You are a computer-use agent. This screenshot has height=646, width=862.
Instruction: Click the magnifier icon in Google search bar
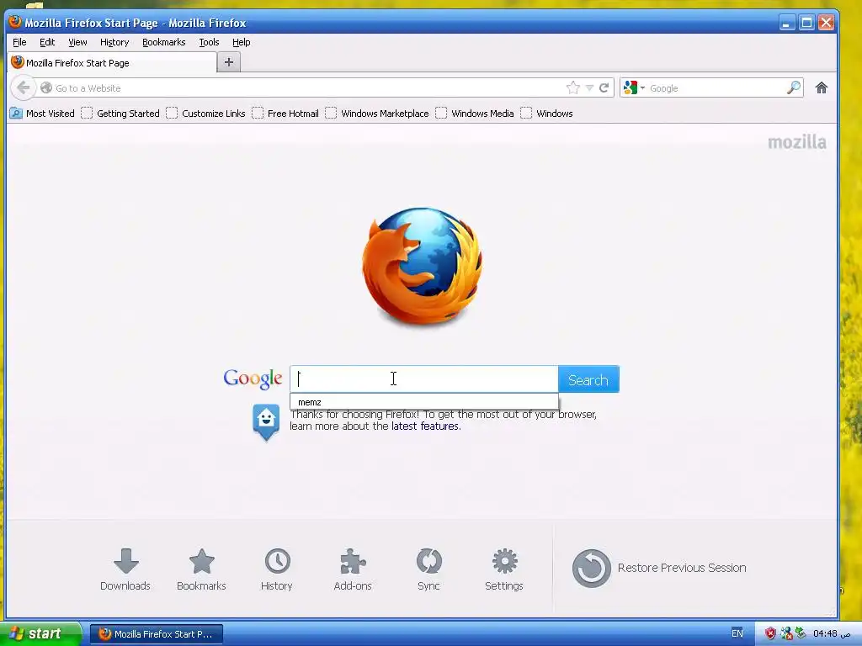tap(793, 87)
